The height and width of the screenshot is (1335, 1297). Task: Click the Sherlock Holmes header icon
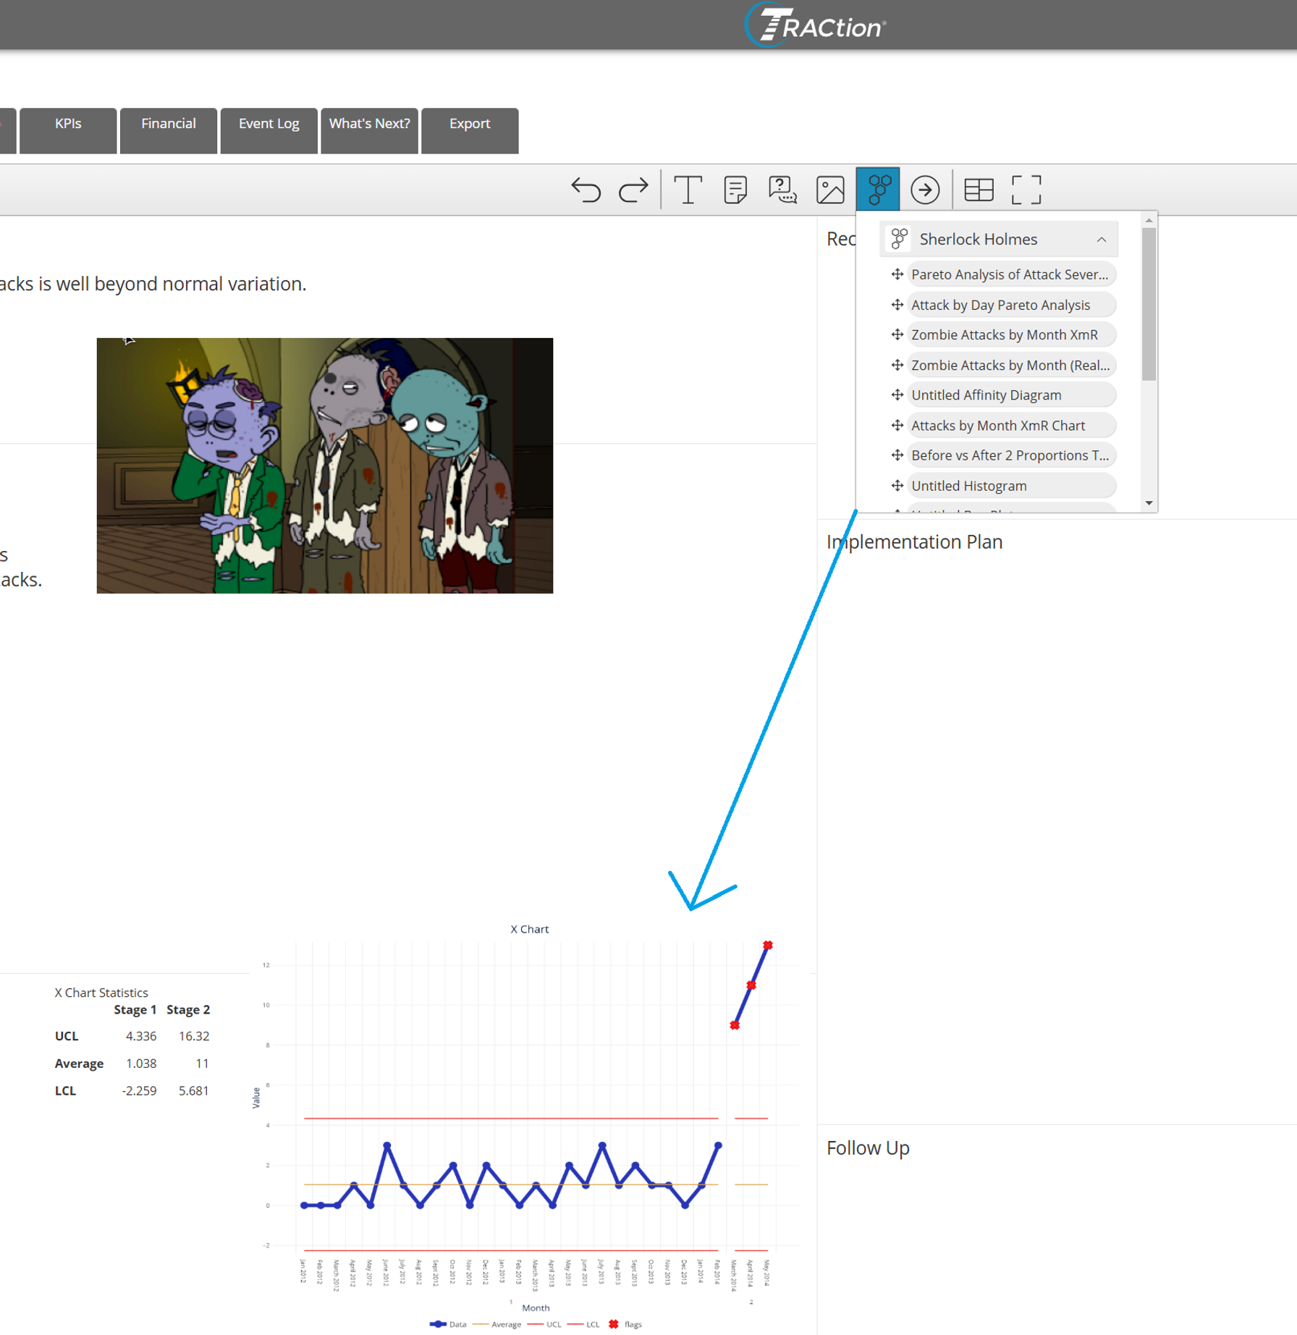[899, 239]
